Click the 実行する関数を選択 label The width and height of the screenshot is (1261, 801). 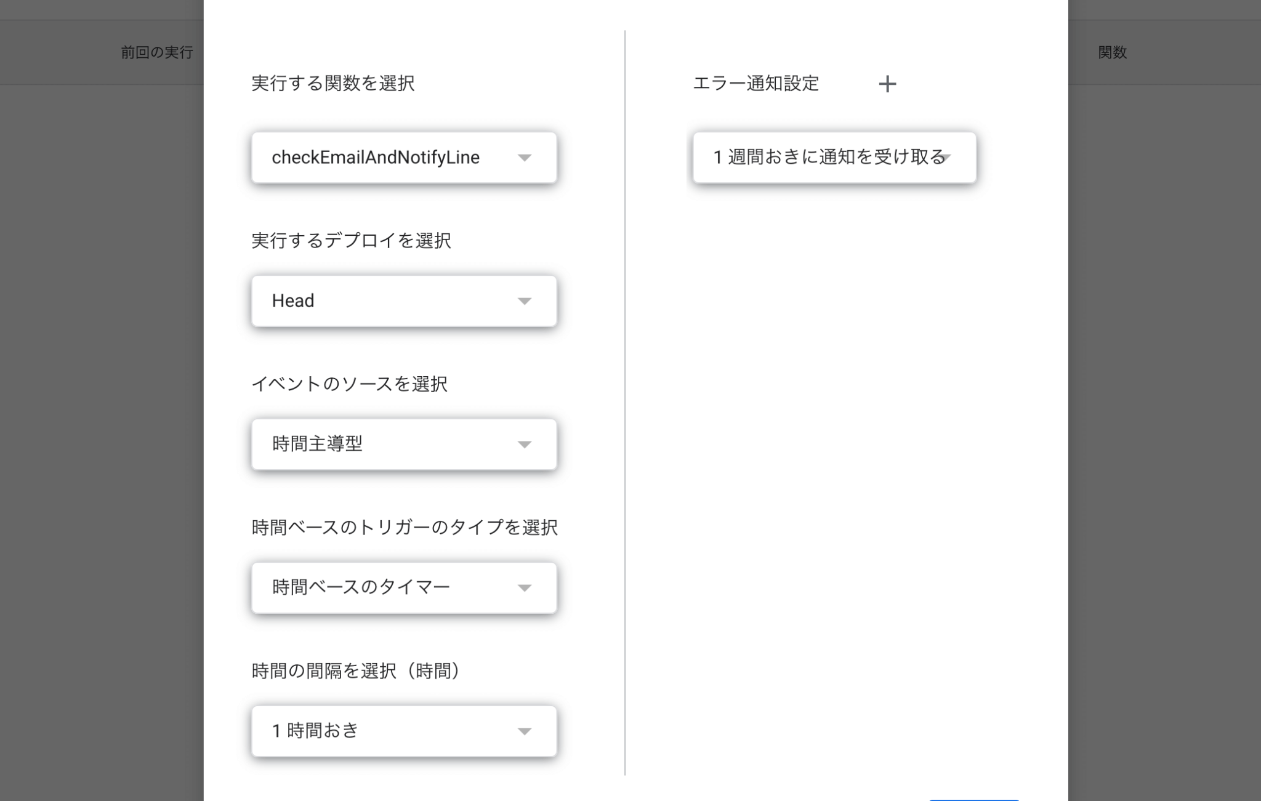point(332,83)
